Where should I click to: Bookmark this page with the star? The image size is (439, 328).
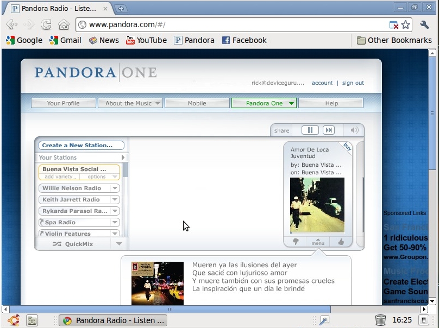pos(405,25)
